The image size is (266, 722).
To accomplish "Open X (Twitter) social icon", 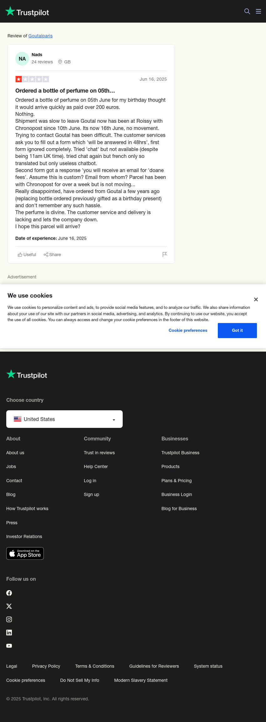I will point(9,606).
